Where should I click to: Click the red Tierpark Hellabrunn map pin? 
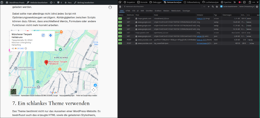(46, 62)
